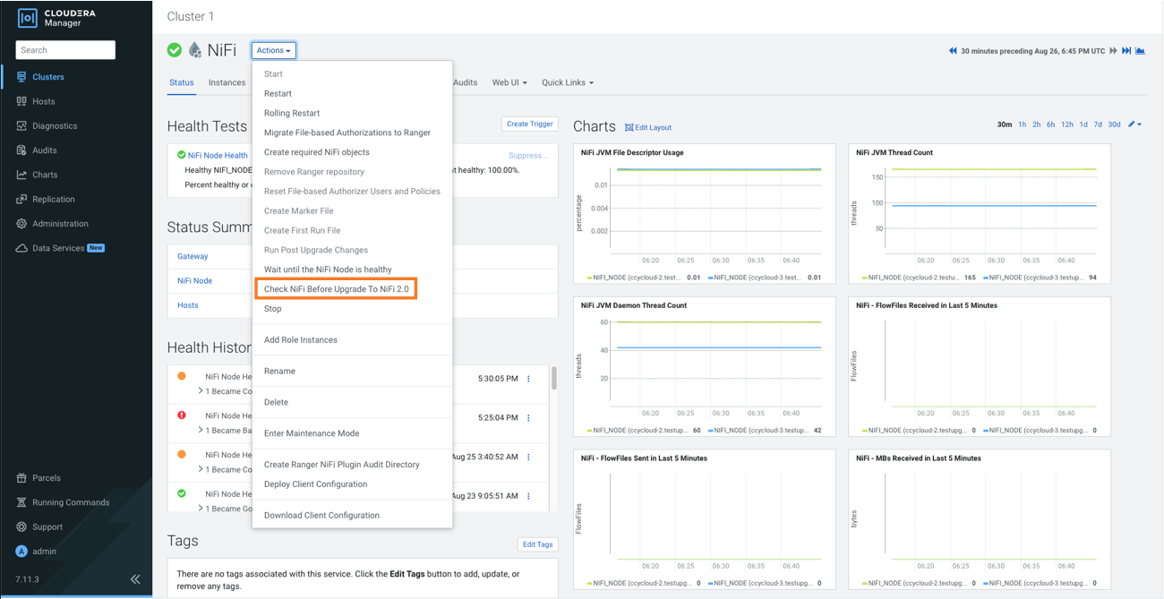Set the chart time range to 6h
The height and width of the screenshot is (599, 1164).
[x=1050, y=124]
